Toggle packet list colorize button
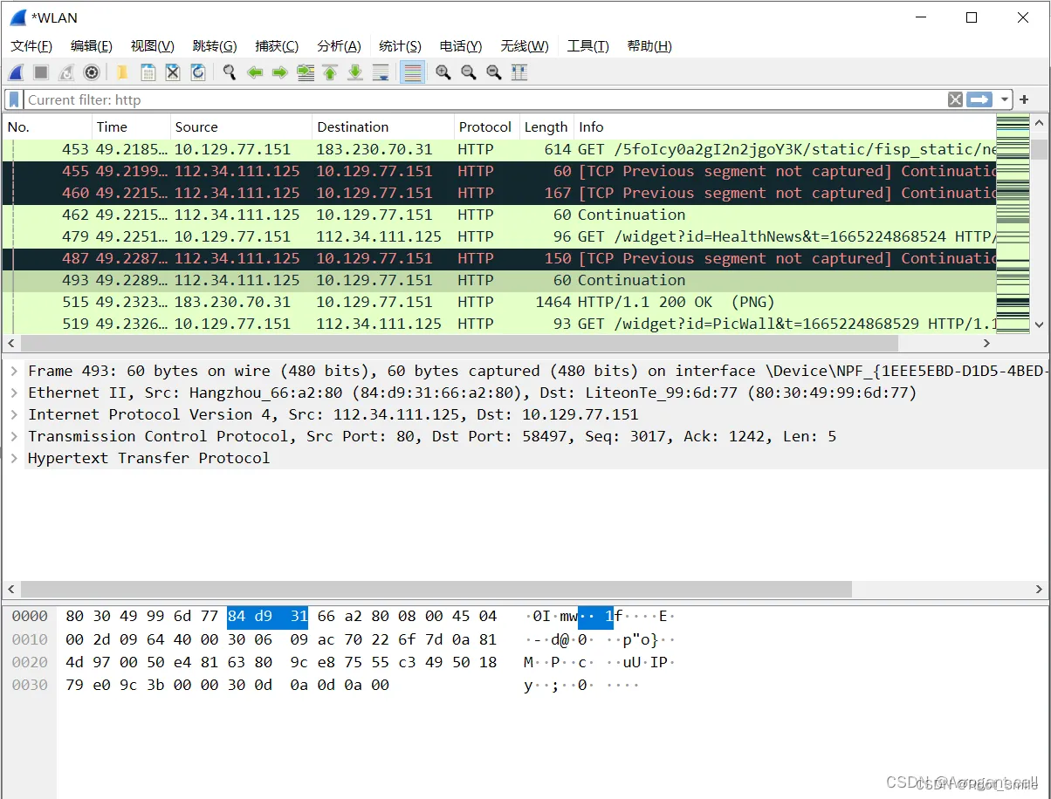1051x799 pixels. (412, 72)
